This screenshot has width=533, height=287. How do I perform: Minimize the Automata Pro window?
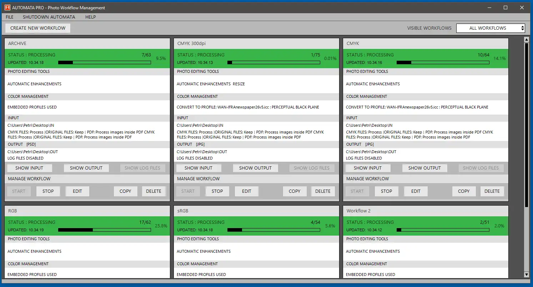click(489, 7)
